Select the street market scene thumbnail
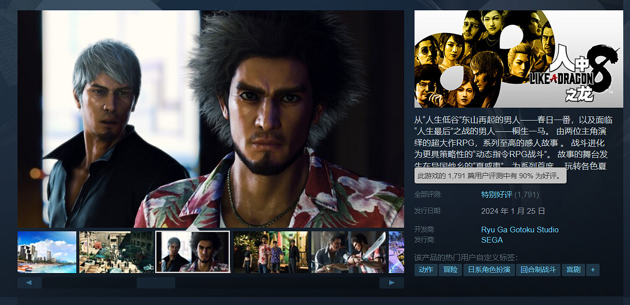 [x=117, y=252]
